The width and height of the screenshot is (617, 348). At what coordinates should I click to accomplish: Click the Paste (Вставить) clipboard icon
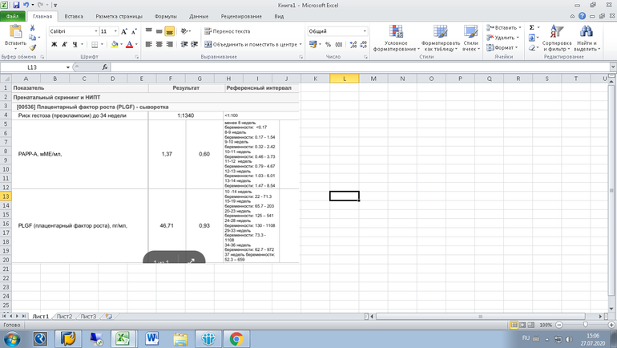[x=15, y=33]
